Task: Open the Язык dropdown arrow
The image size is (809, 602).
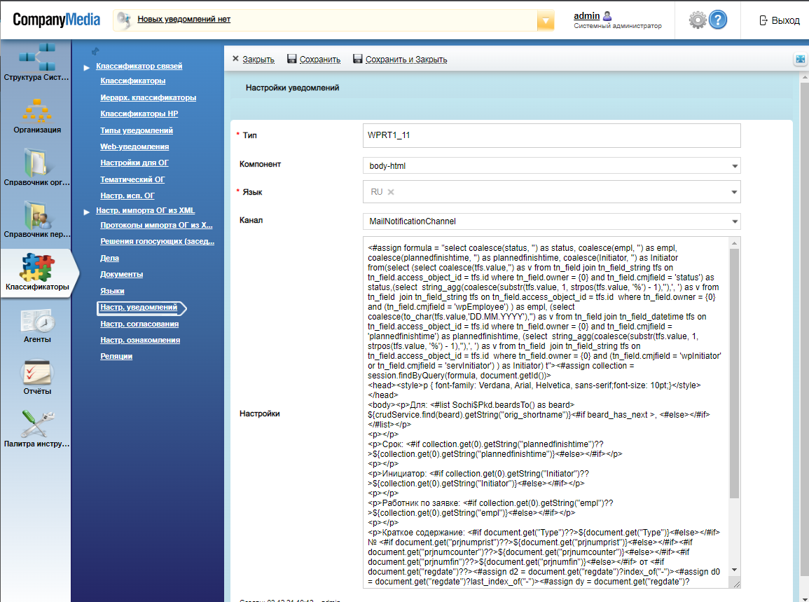Action: point(733,192)
